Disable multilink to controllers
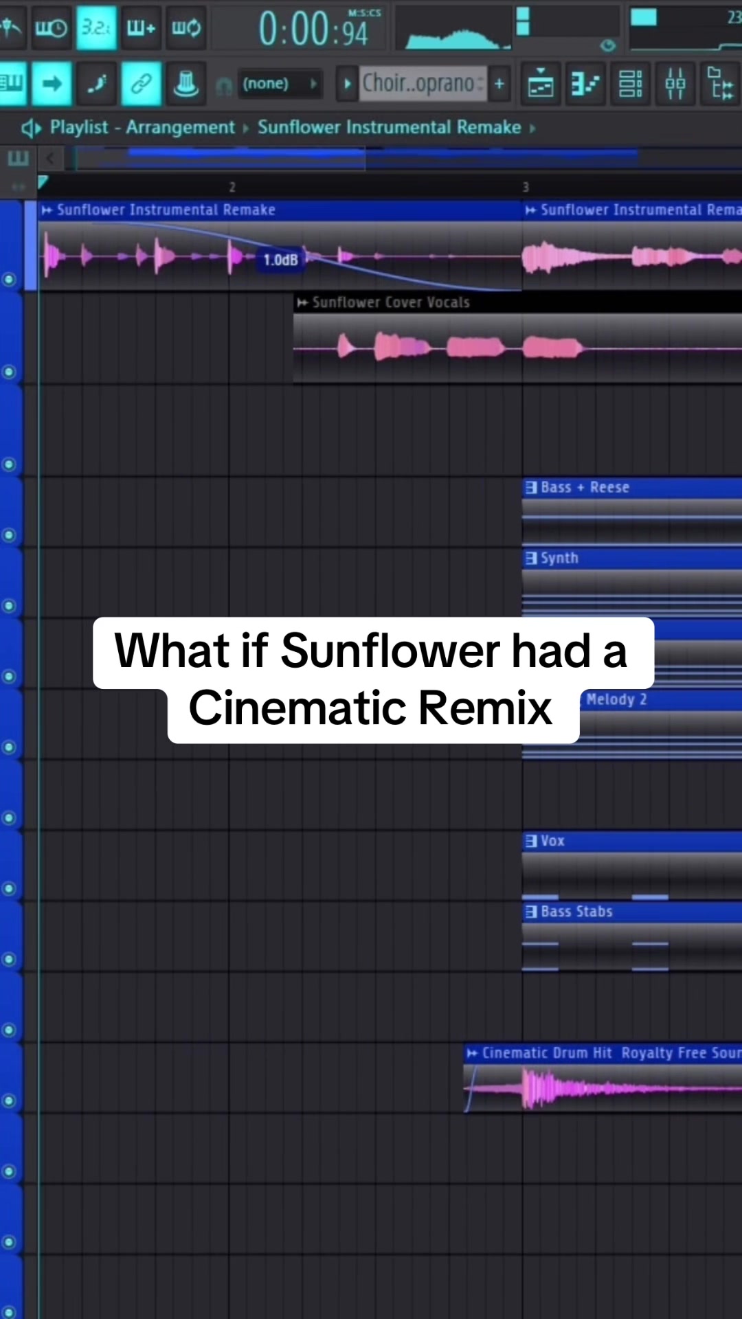The height and width of the screenshot is (1319, 742). 141,84
